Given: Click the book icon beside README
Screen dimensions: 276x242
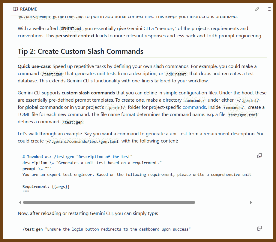Looking at the screenshot, I should (15, 9).
